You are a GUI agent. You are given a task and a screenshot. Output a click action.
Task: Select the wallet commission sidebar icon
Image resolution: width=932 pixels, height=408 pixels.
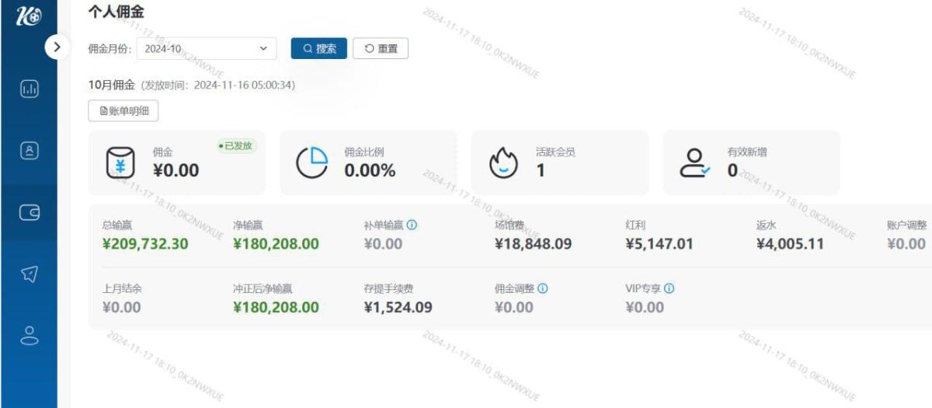29,212
